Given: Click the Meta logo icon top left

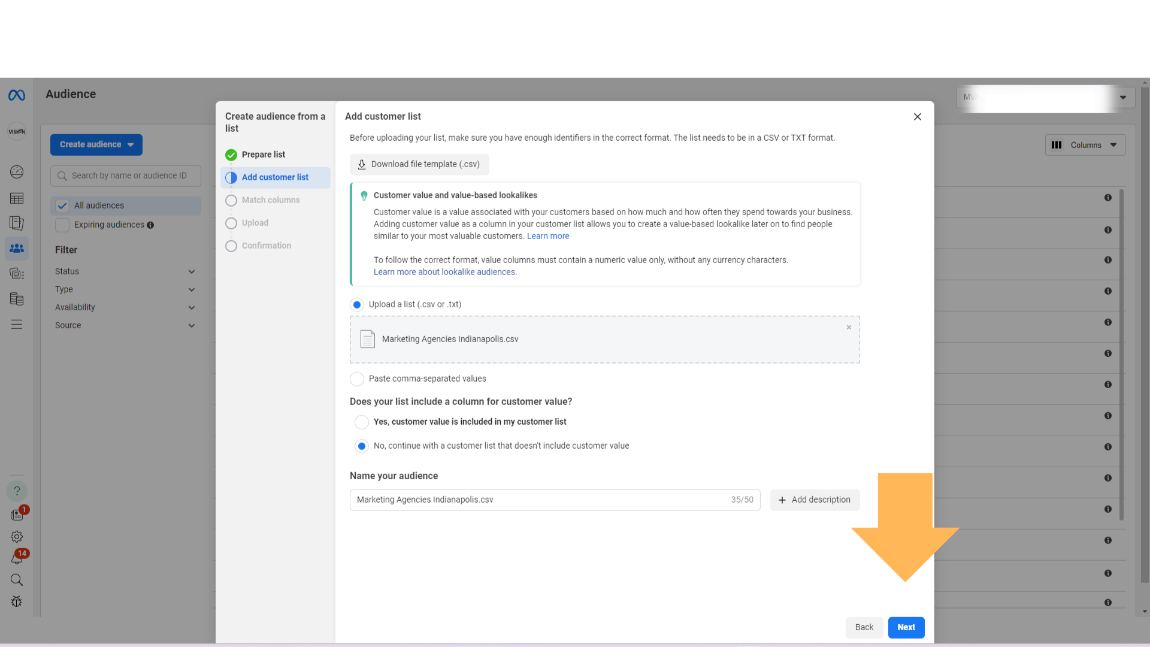Looking at the screenshot, I should coord(17,95).
